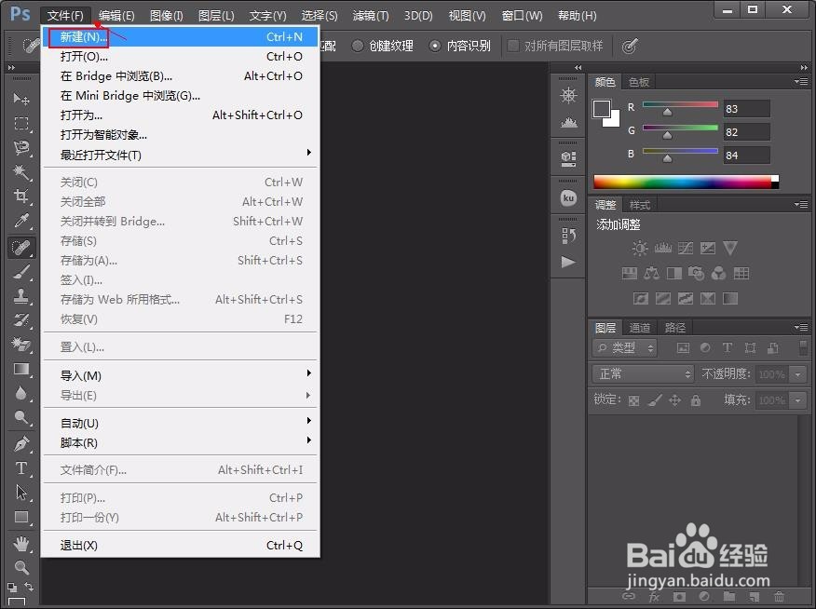Viewport: 816px width, 609px height.
Task: Click the G value input field
Action: [746, 132]
